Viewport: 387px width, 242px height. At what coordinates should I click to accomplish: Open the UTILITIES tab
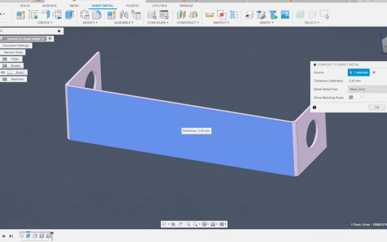point(159,6)
